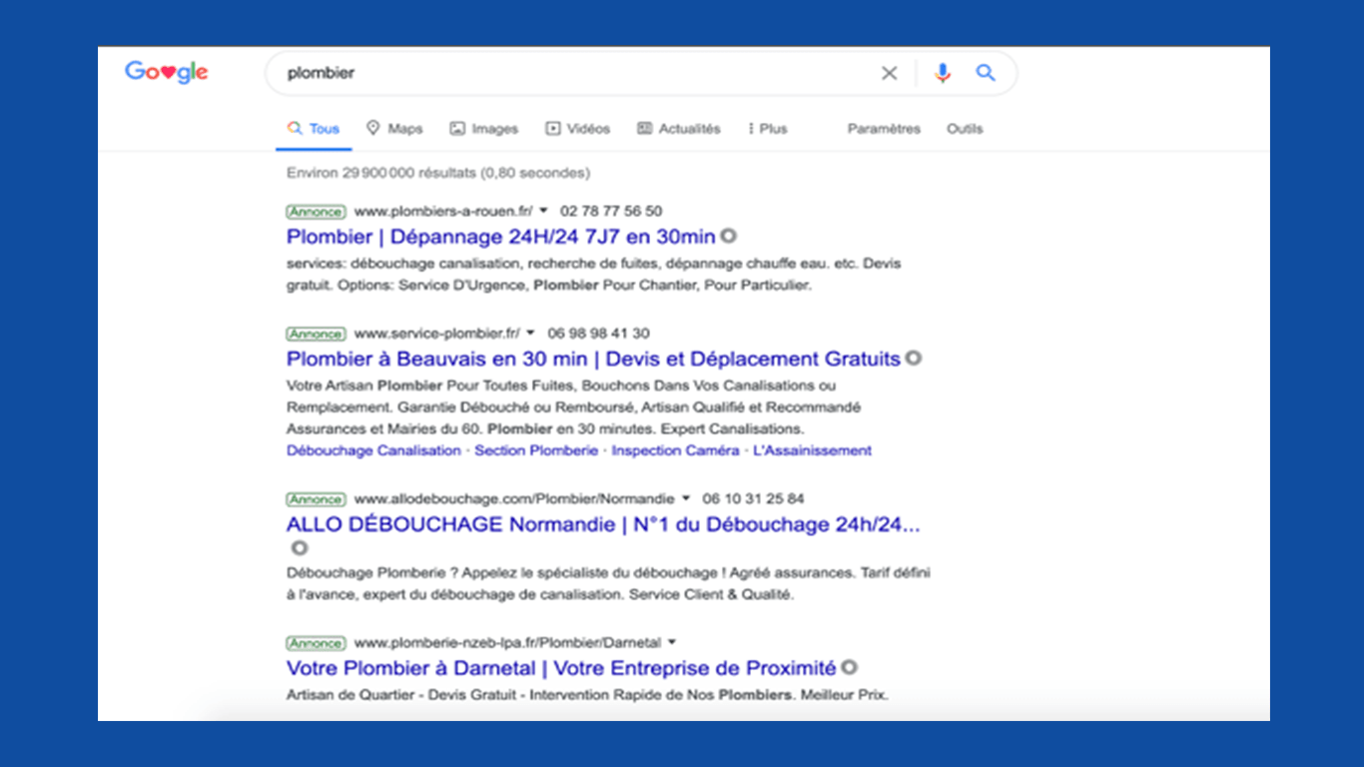1364x767 pixels.
Task: Select the Tous tab
Action: (314, 129)
